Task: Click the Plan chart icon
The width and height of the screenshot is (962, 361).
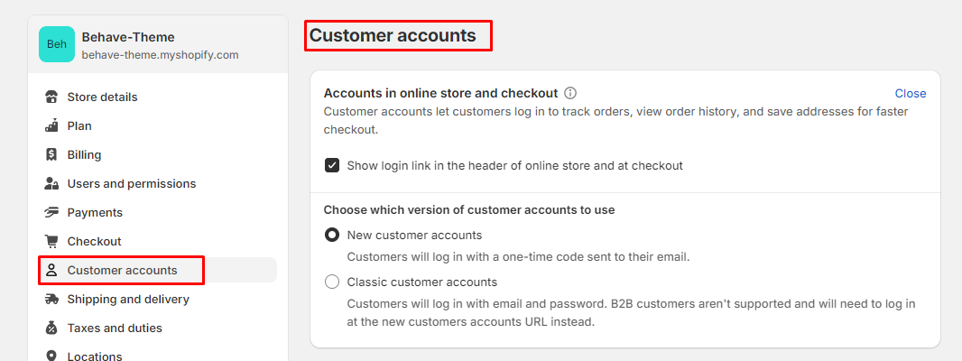Action: pyautogui.click(x=51, y=125)
